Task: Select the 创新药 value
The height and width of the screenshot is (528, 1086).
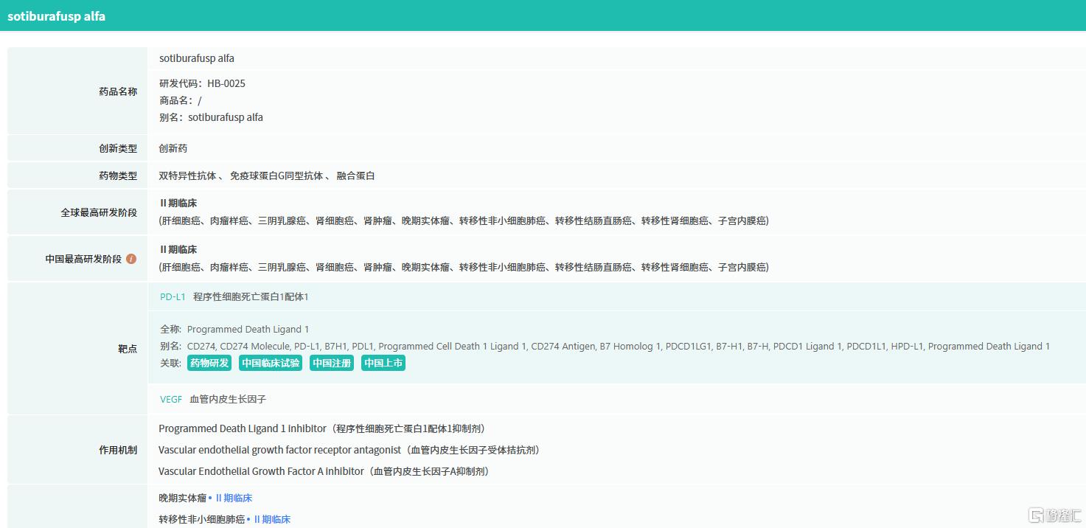Action: click(173, 148)
